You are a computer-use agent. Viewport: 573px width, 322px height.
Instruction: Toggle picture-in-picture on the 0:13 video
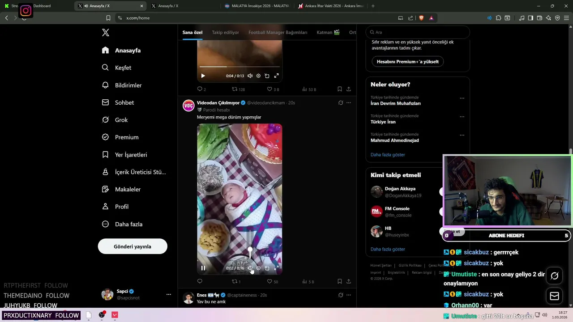pyautogui.click(x=267, y=76)
